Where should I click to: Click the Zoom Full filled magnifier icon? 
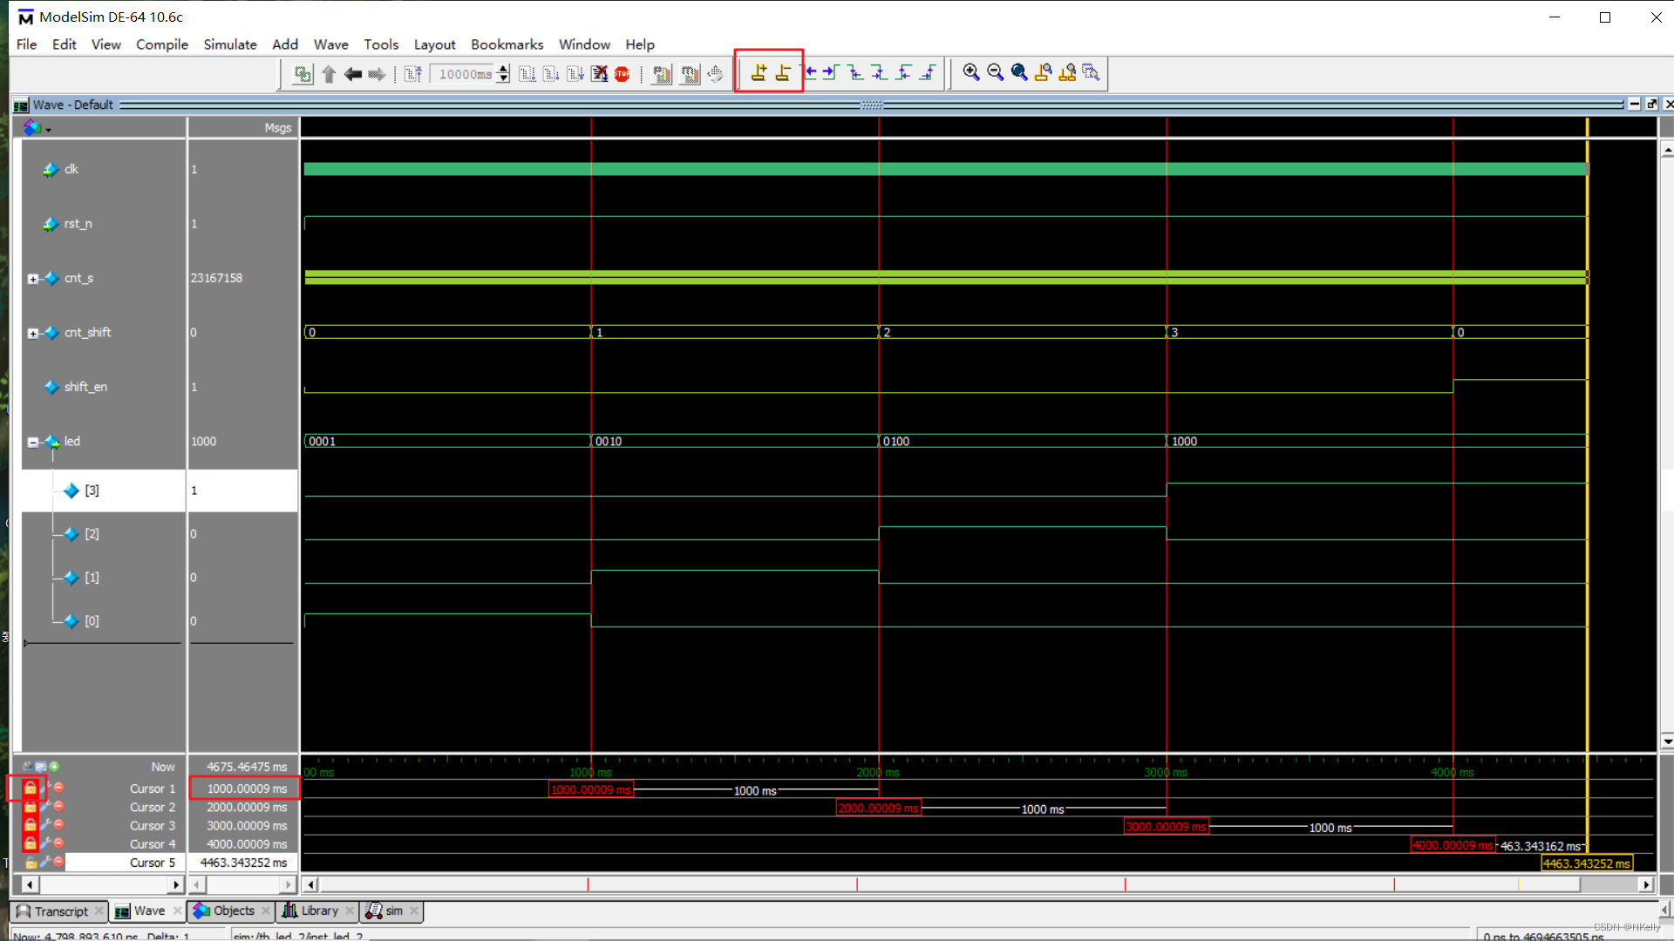click(1018, 73)
